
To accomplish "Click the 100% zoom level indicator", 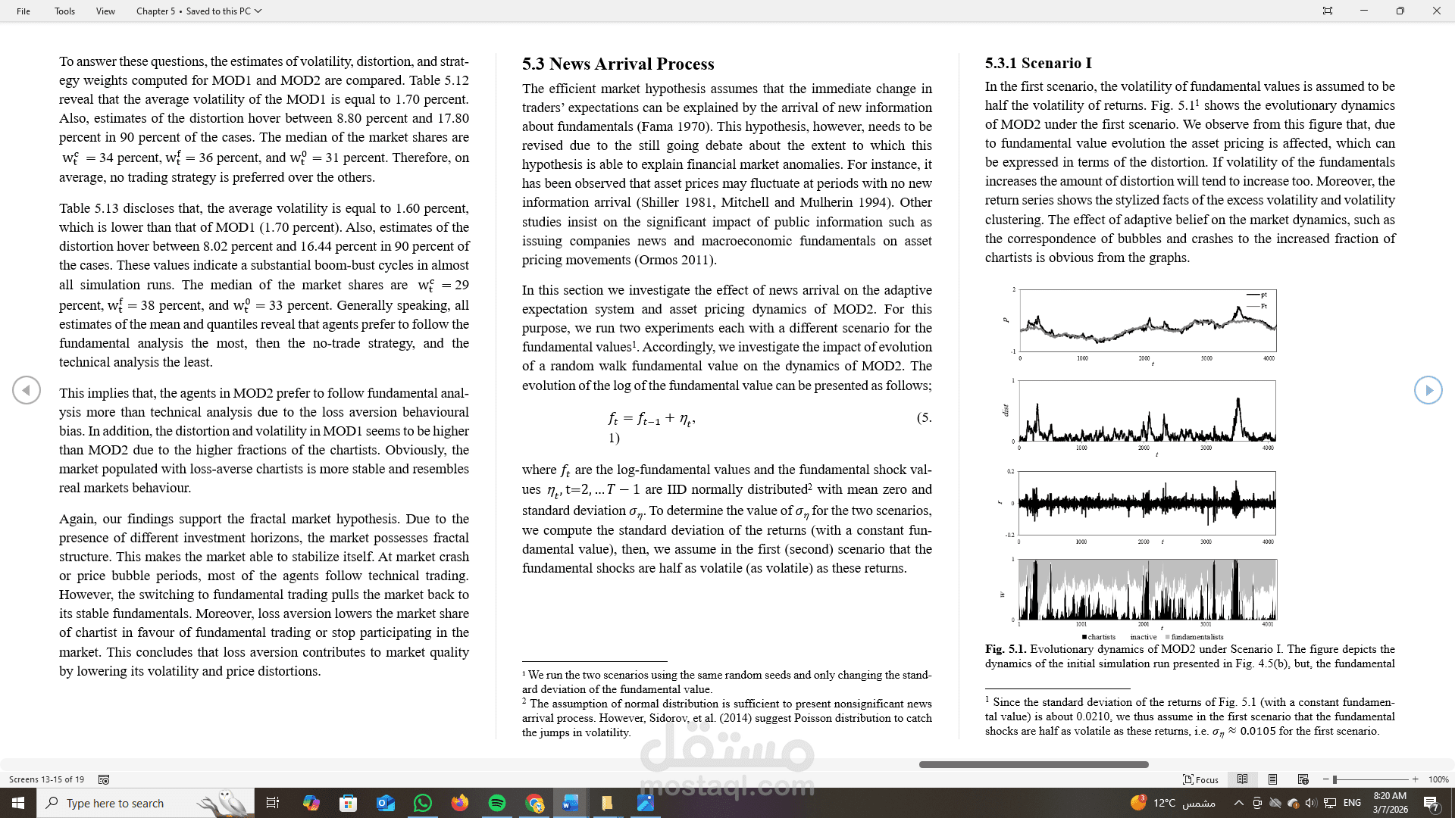I will click(x=1438, y=779).
